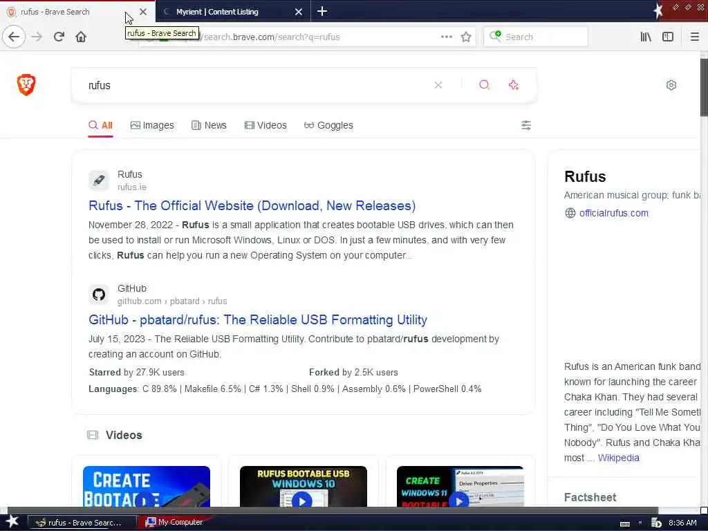Open a new tab with plus button
708x531 pixels.
pos(322,11)
